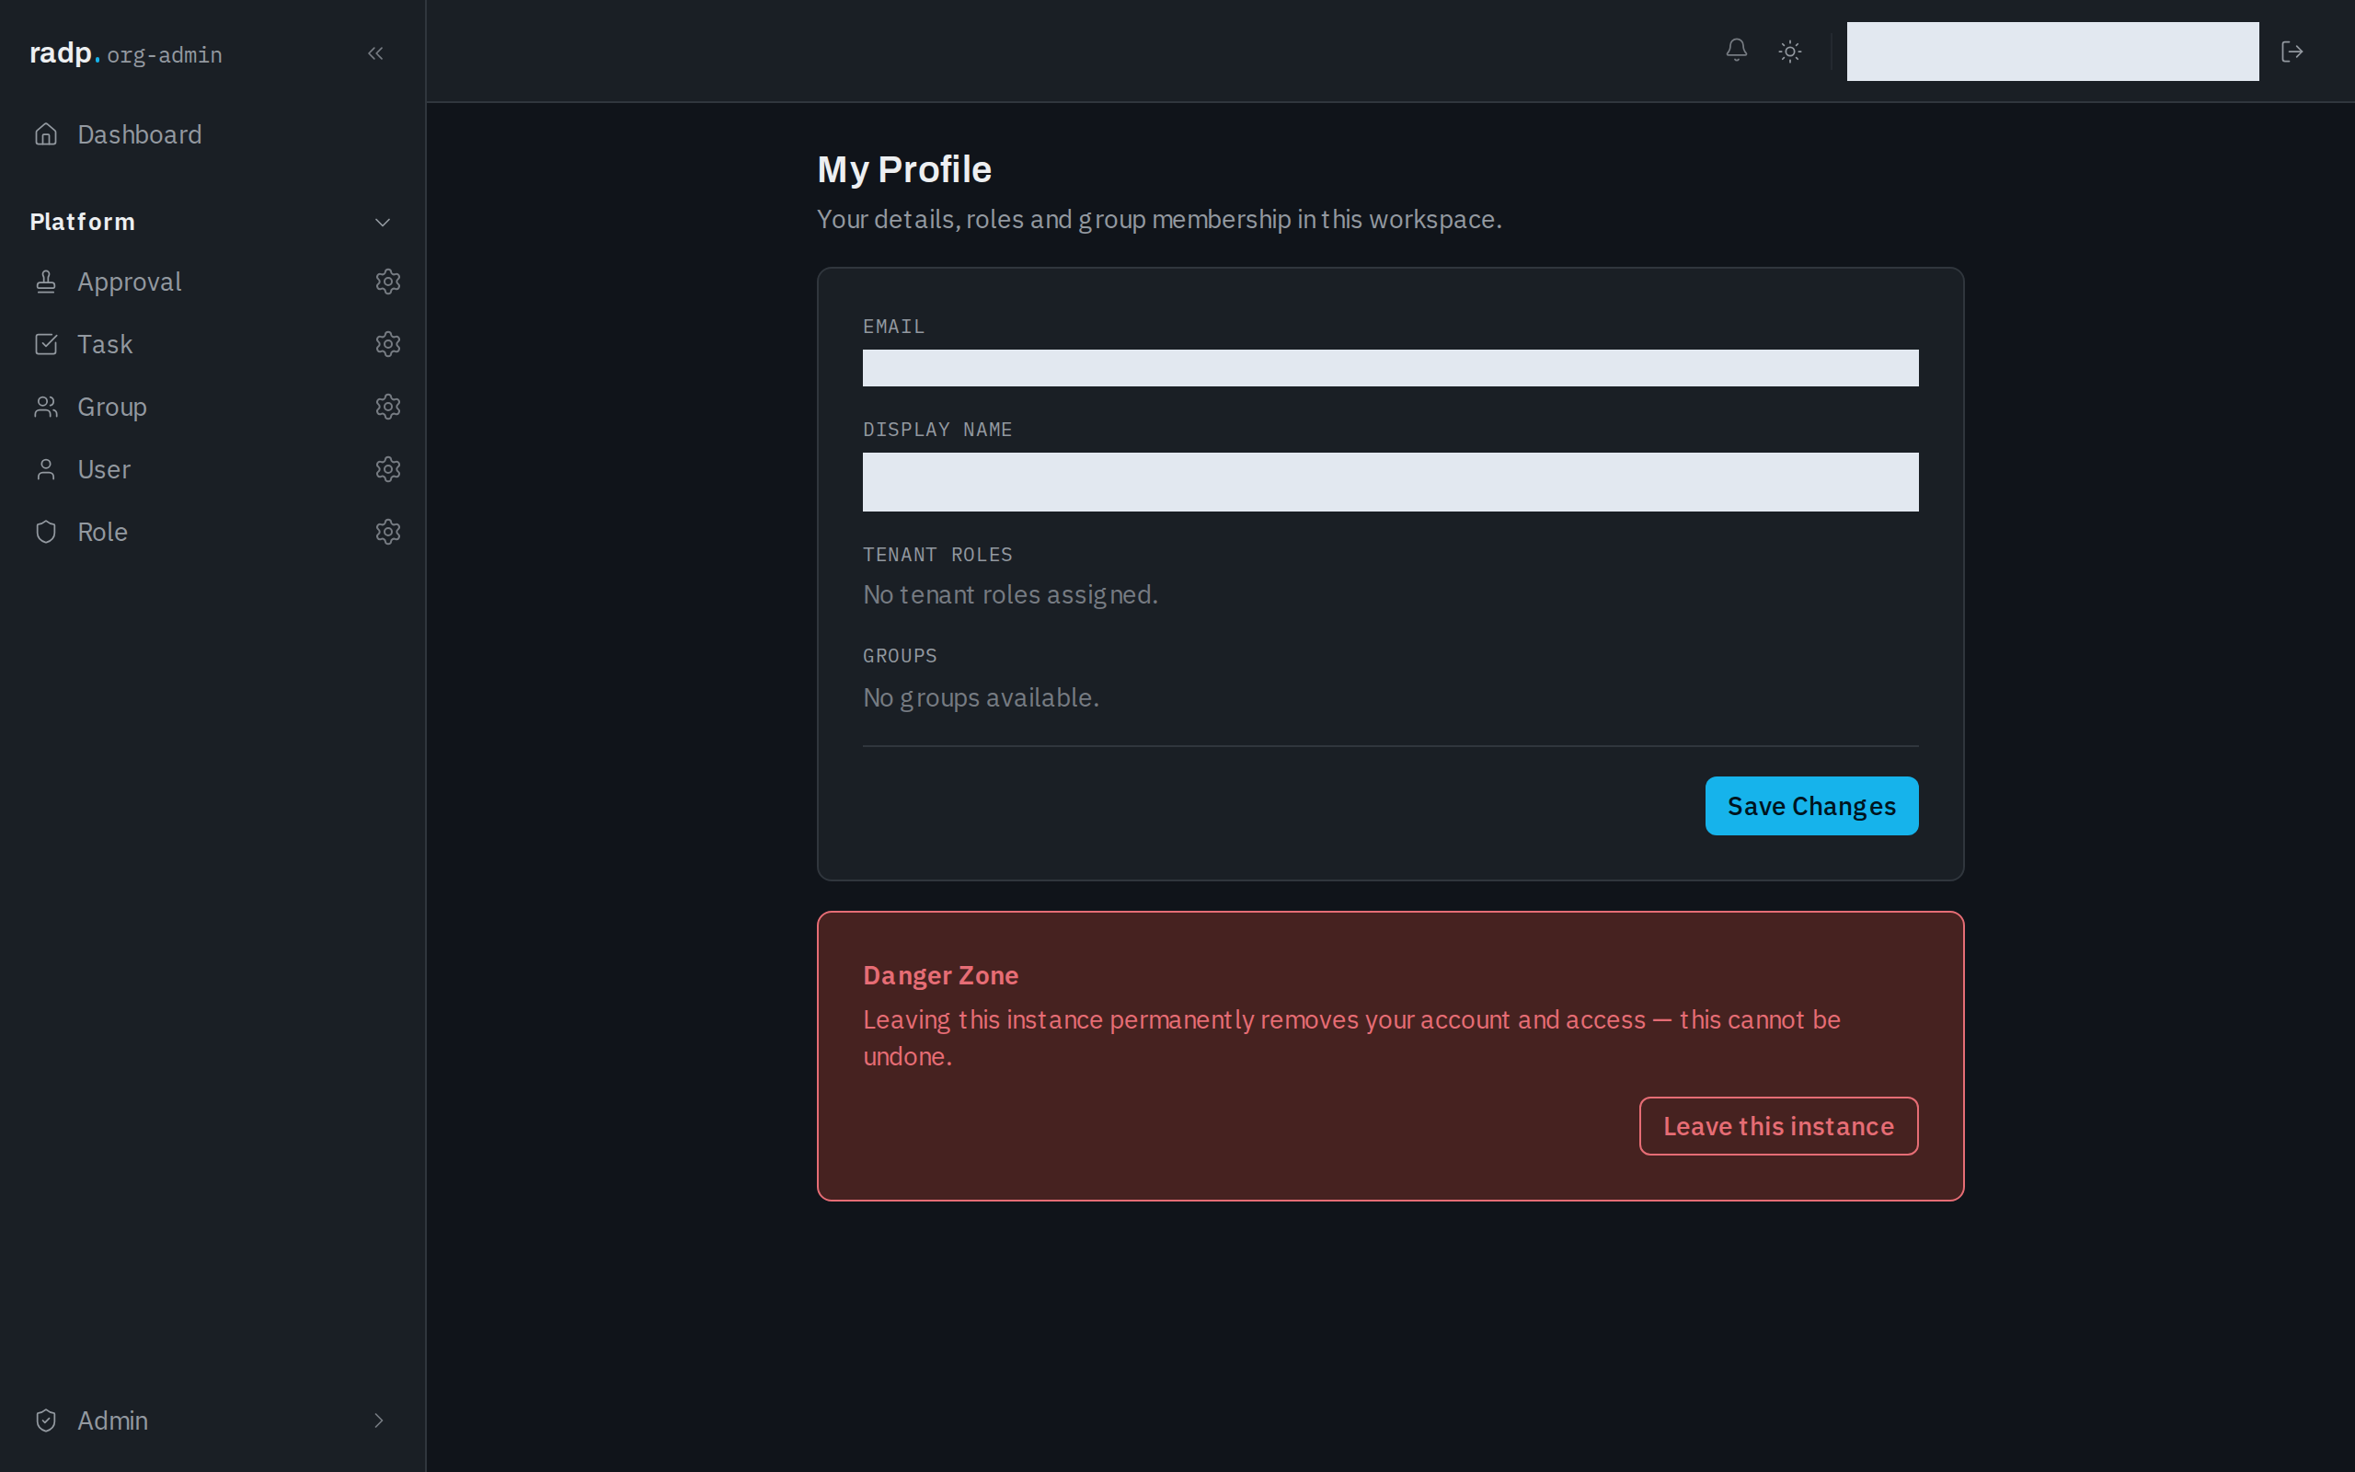Open Dashboard home icon
Screen dimensions: 2355x1472
tap(46, 134)
